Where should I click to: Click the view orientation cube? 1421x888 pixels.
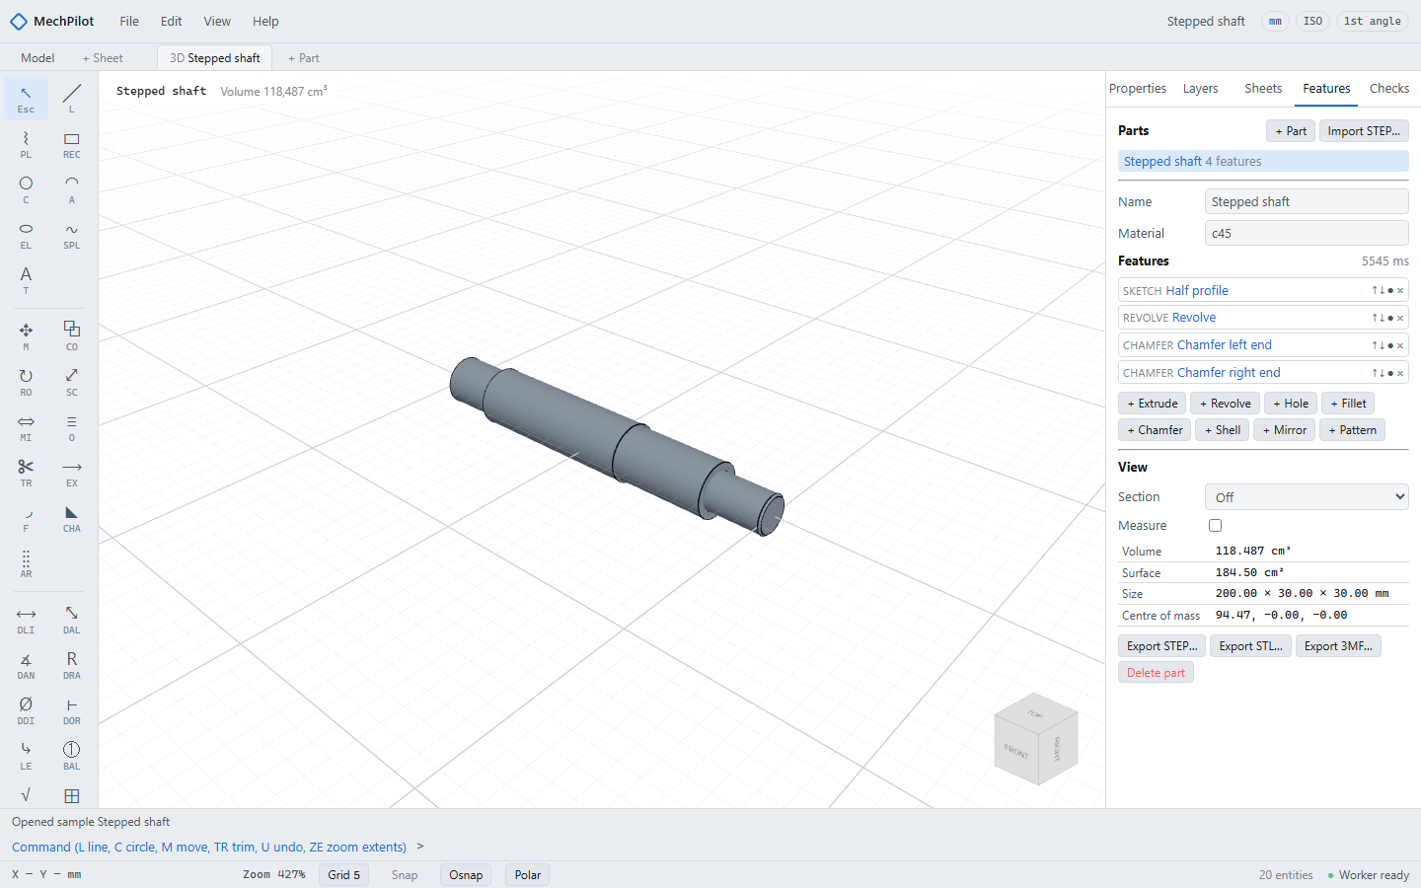pyautogui.click(x=1036, y=739)
